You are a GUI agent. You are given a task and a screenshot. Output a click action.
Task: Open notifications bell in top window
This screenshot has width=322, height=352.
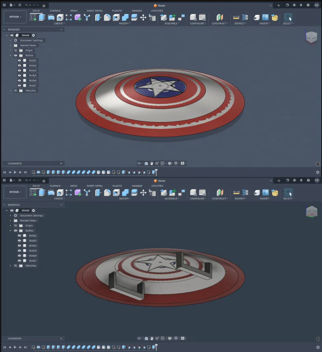pos(301,5)
